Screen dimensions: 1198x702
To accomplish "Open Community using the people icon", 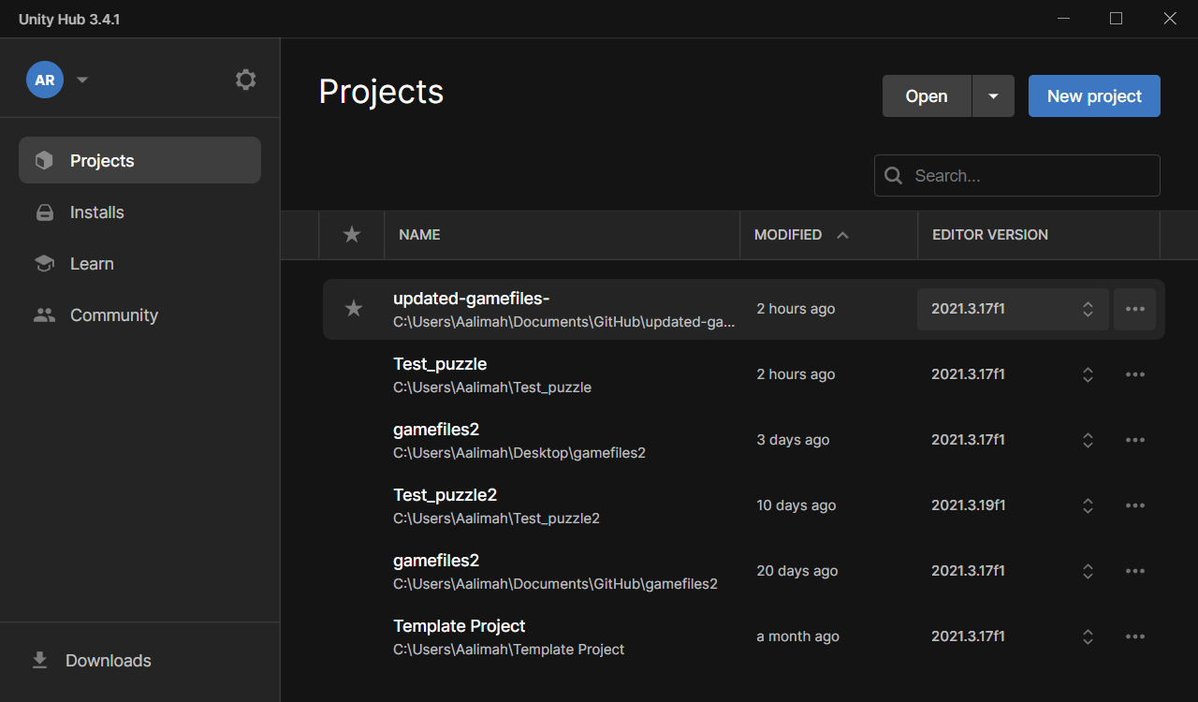I will pyautogui.click(x=44, y=314).
